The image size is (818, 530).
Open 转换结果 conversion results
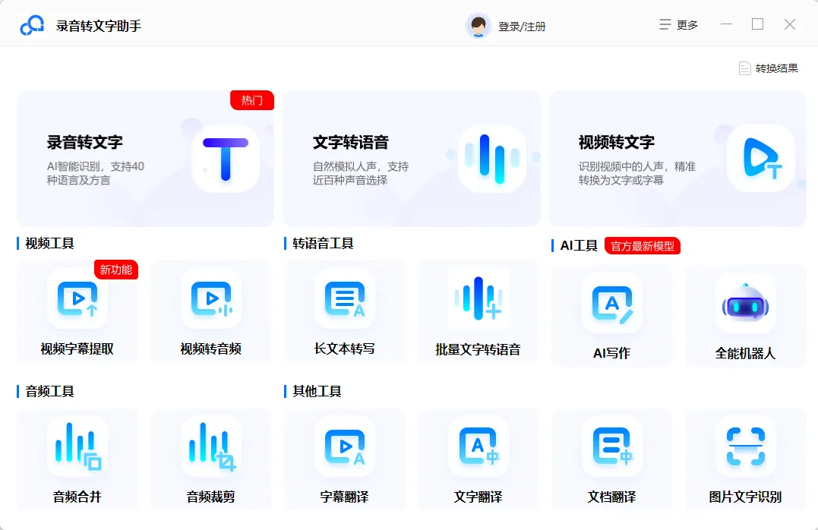(769, 68)
